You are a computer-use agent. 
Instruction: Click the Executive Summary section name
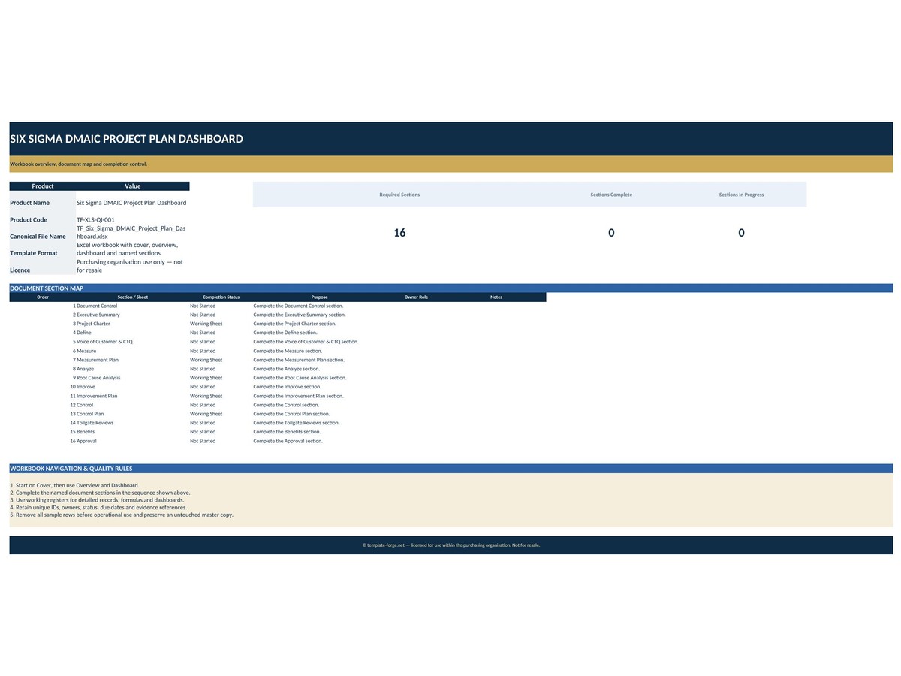pyautogui.click(x=98, y=315)
